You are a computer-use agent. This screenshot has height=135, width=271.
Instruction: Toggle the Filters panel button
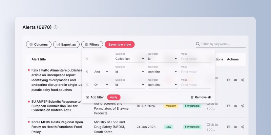(x=92, y=45)
